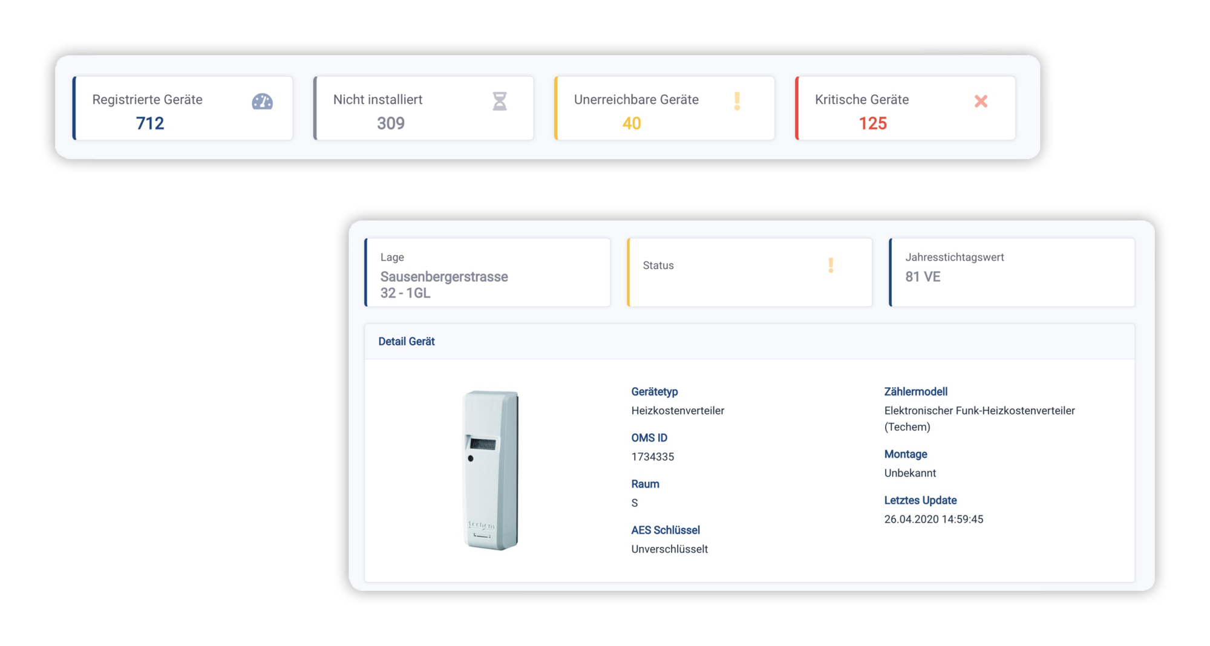Click the Raum label
The width and height of the screenshot is (1210, 646).
pyautogui.click(x=645, y=484)
